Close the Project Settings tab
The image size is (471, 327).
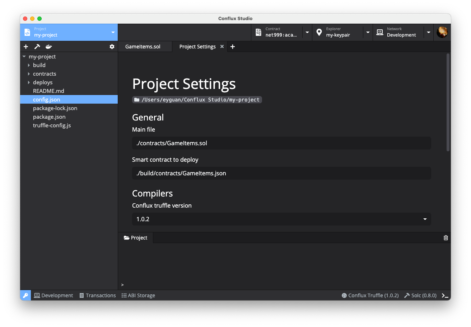(x=222, y=47)
